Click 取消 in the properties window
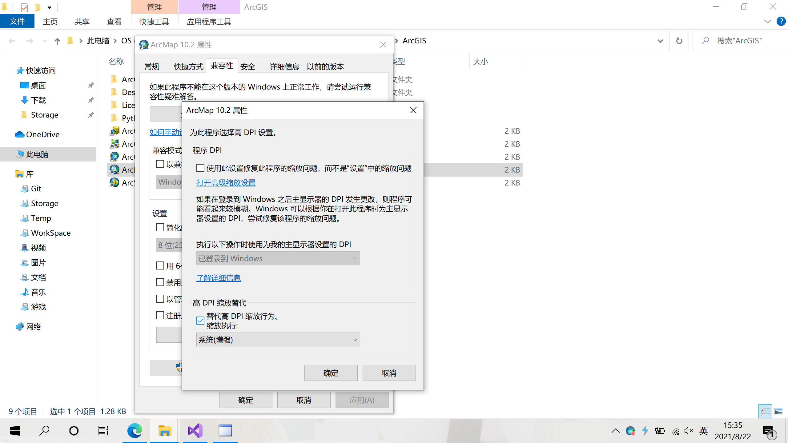Screen dimensions: 788x443 coord(304,400)
